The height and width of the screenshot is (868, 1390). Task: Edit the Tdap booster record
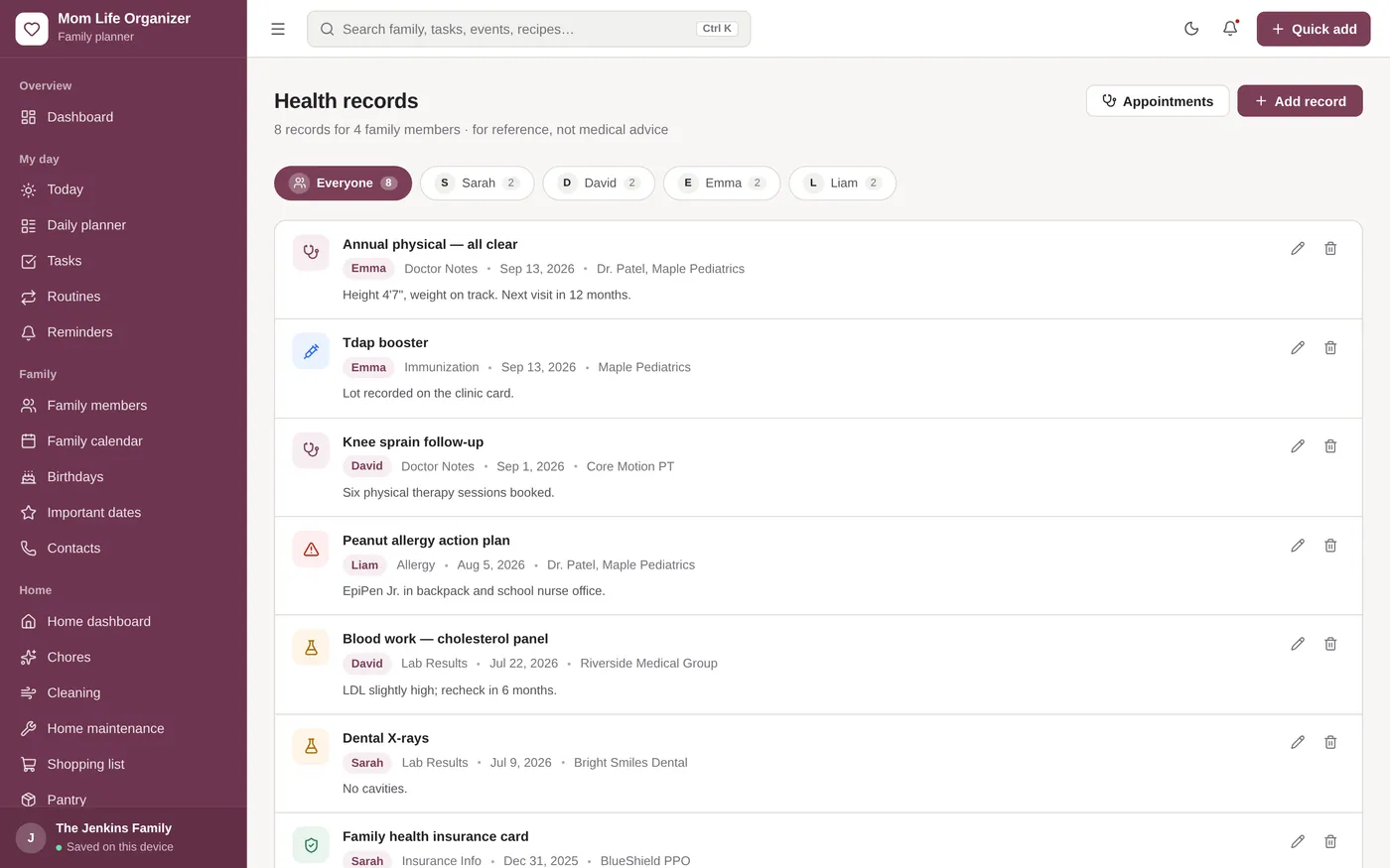[x=1298, y=348]
